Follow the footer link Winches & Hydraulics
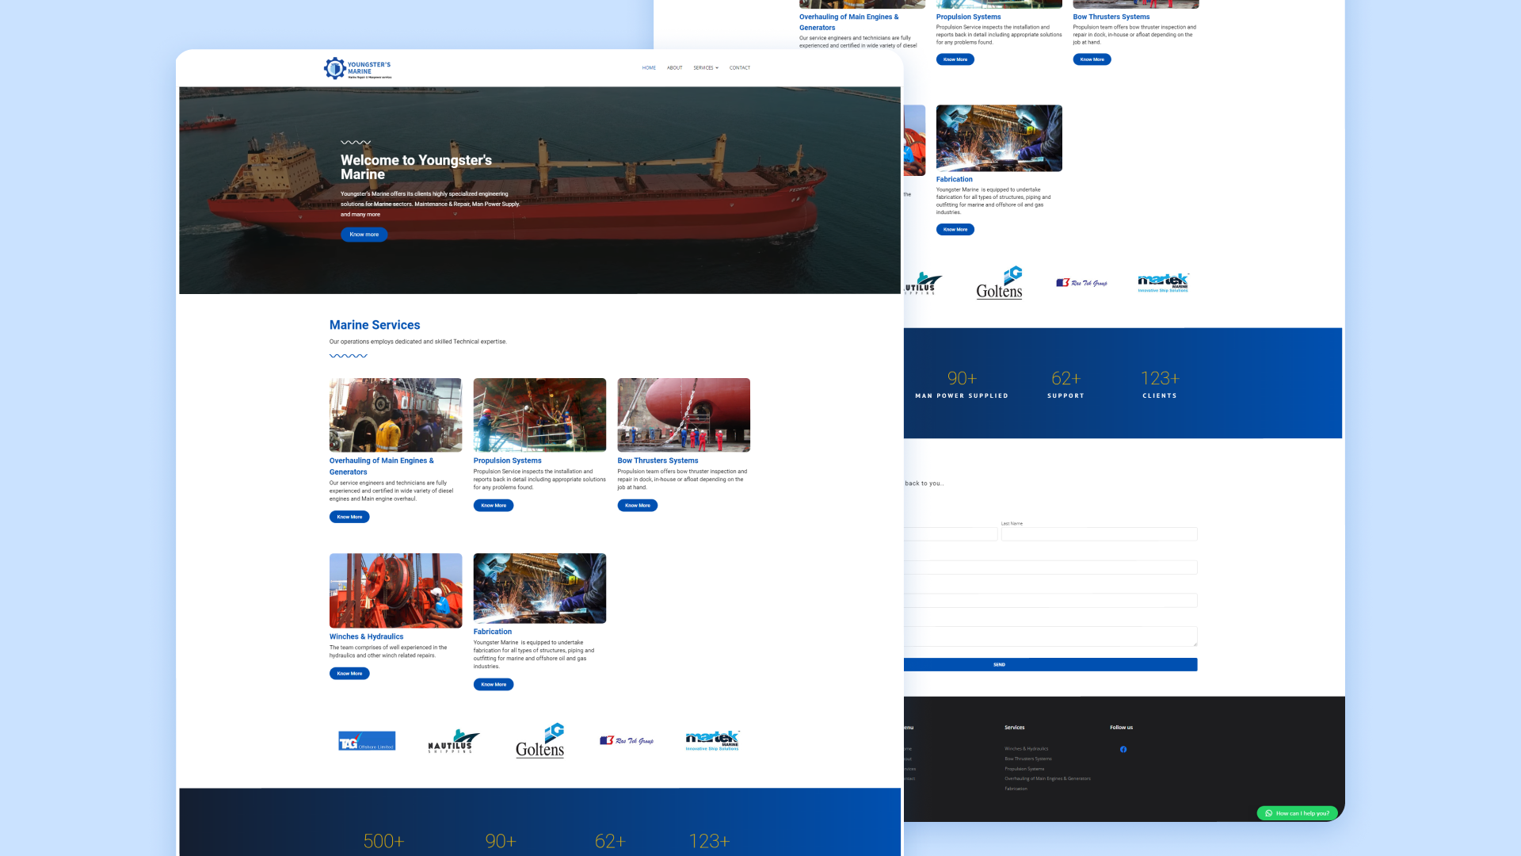The width and height of the screenshot is (1521, 856). (1026, 748)
